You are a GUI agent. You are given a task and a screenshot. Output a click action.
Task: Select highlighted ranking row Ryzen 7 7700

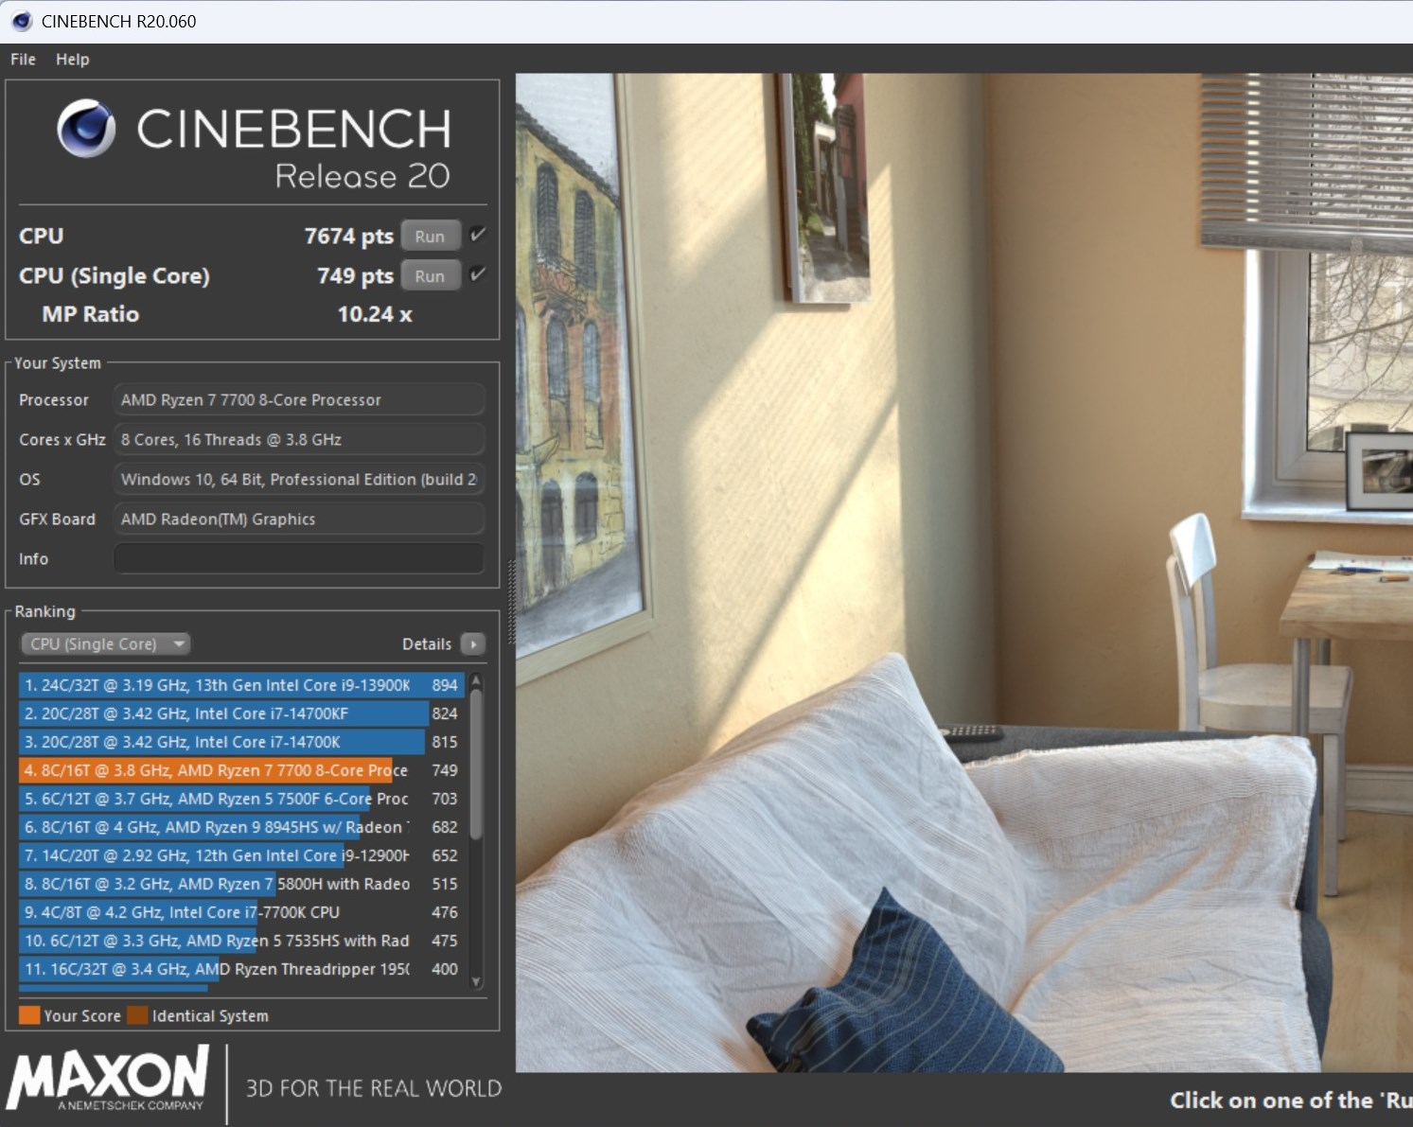tap(241, 770)
